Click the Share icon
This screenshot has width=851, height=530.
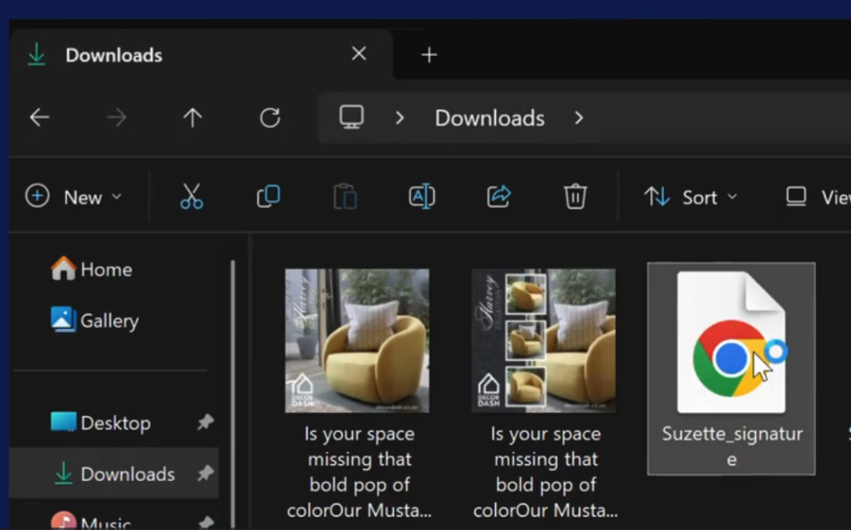(498, 196)
